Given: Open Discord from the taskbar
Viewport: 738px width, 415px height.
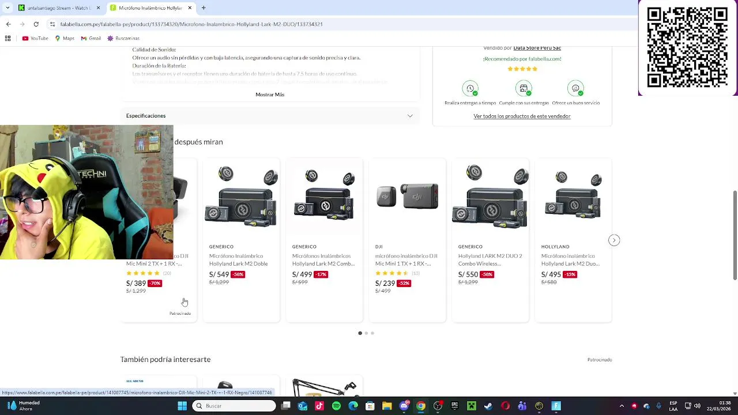Looking at the screenshot, I should pos(404,406).
